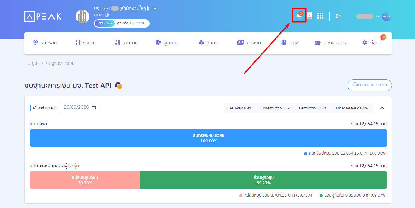Click the pink หนี้สินหมุนเวียน 30.73% bar segment
Image resolution: width=415 pixels, height=208 pixels.
click(x=85, y=180)
